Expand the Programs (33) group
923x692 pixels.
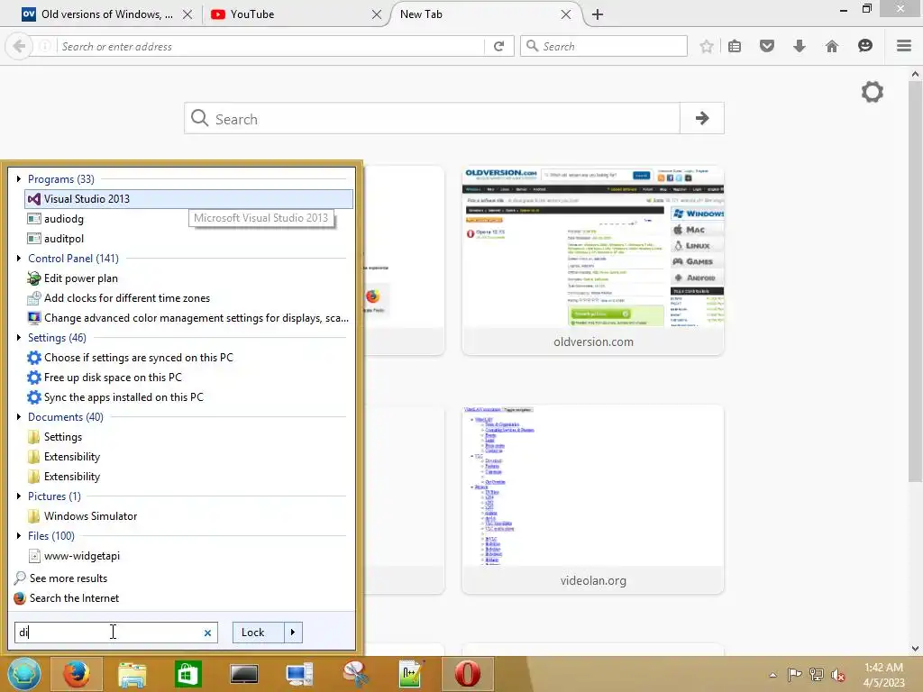(19, 179)
